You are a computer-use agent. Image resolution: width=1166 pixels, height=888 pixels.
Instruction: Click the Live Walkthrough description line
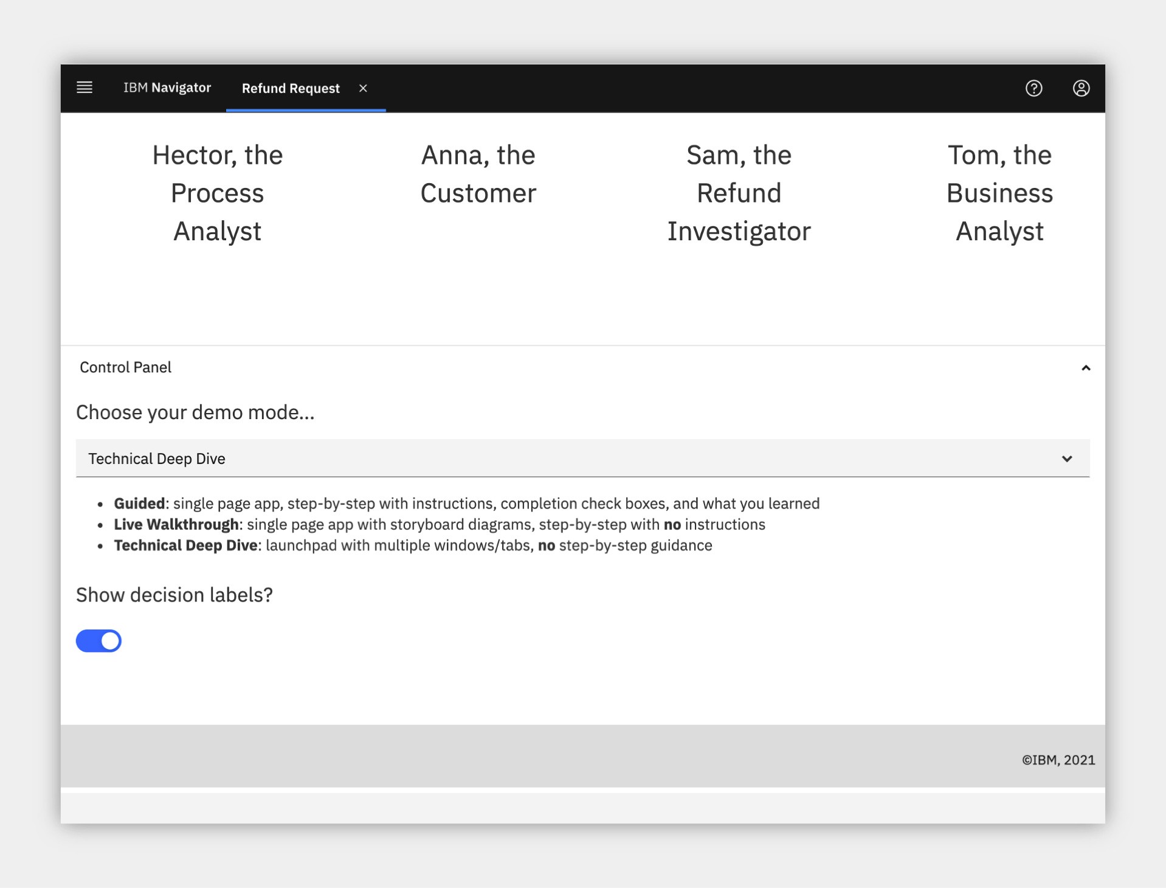tap(439, 524)
